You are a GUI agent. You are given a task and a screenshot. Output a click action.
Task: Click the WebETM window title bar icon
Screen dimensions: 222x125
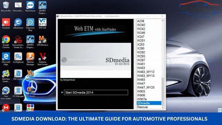coord(58,16)
